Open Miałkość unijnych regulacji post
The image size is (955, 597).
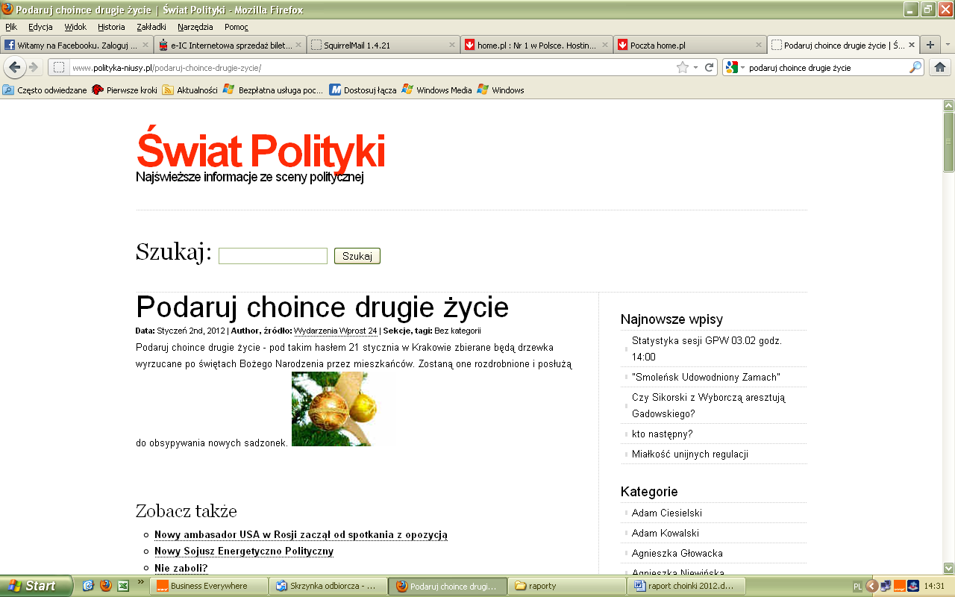point(690,454)
